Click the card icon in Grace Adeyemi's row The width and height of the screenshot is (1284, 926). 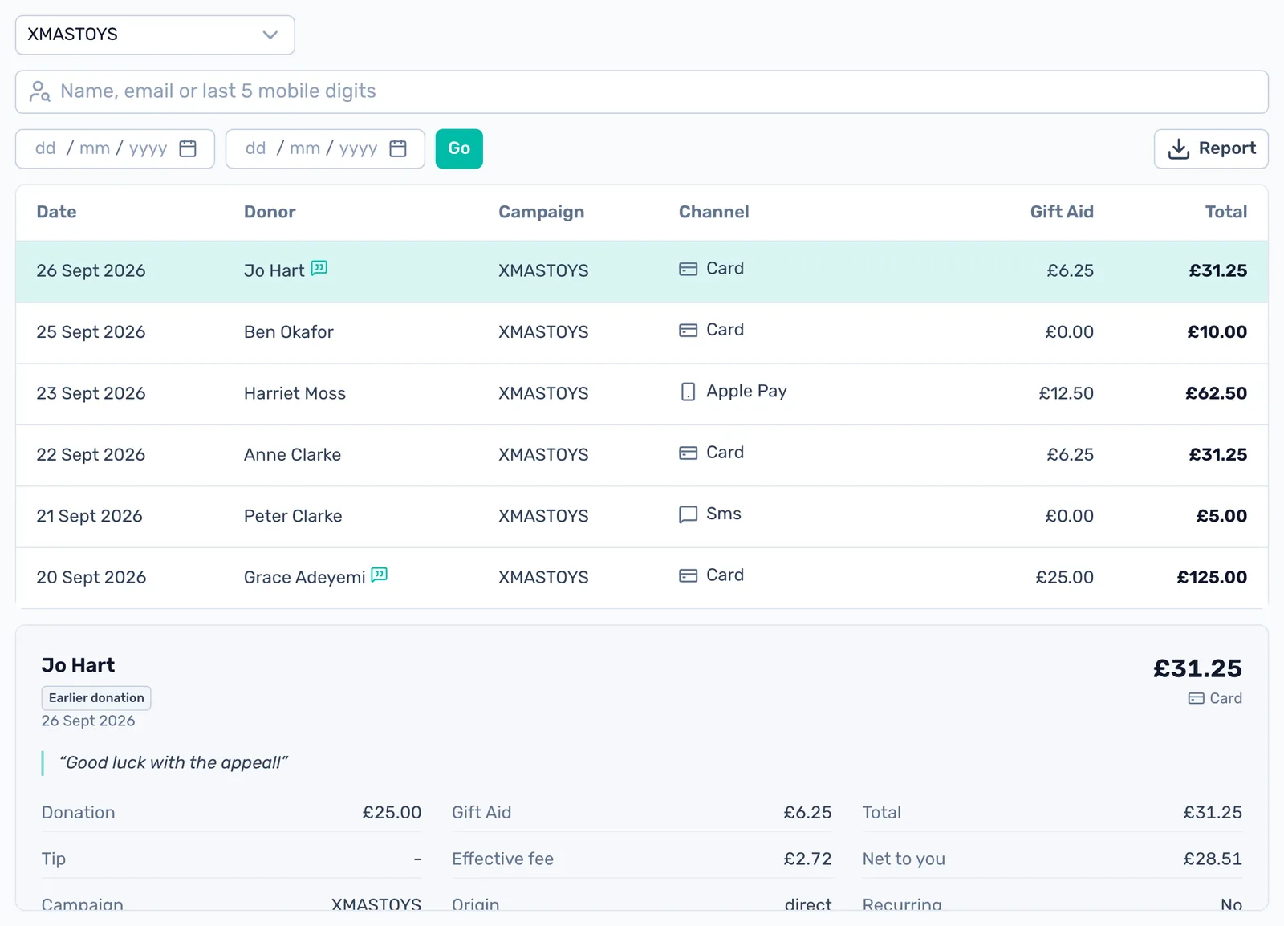click(x=688, y=575)
